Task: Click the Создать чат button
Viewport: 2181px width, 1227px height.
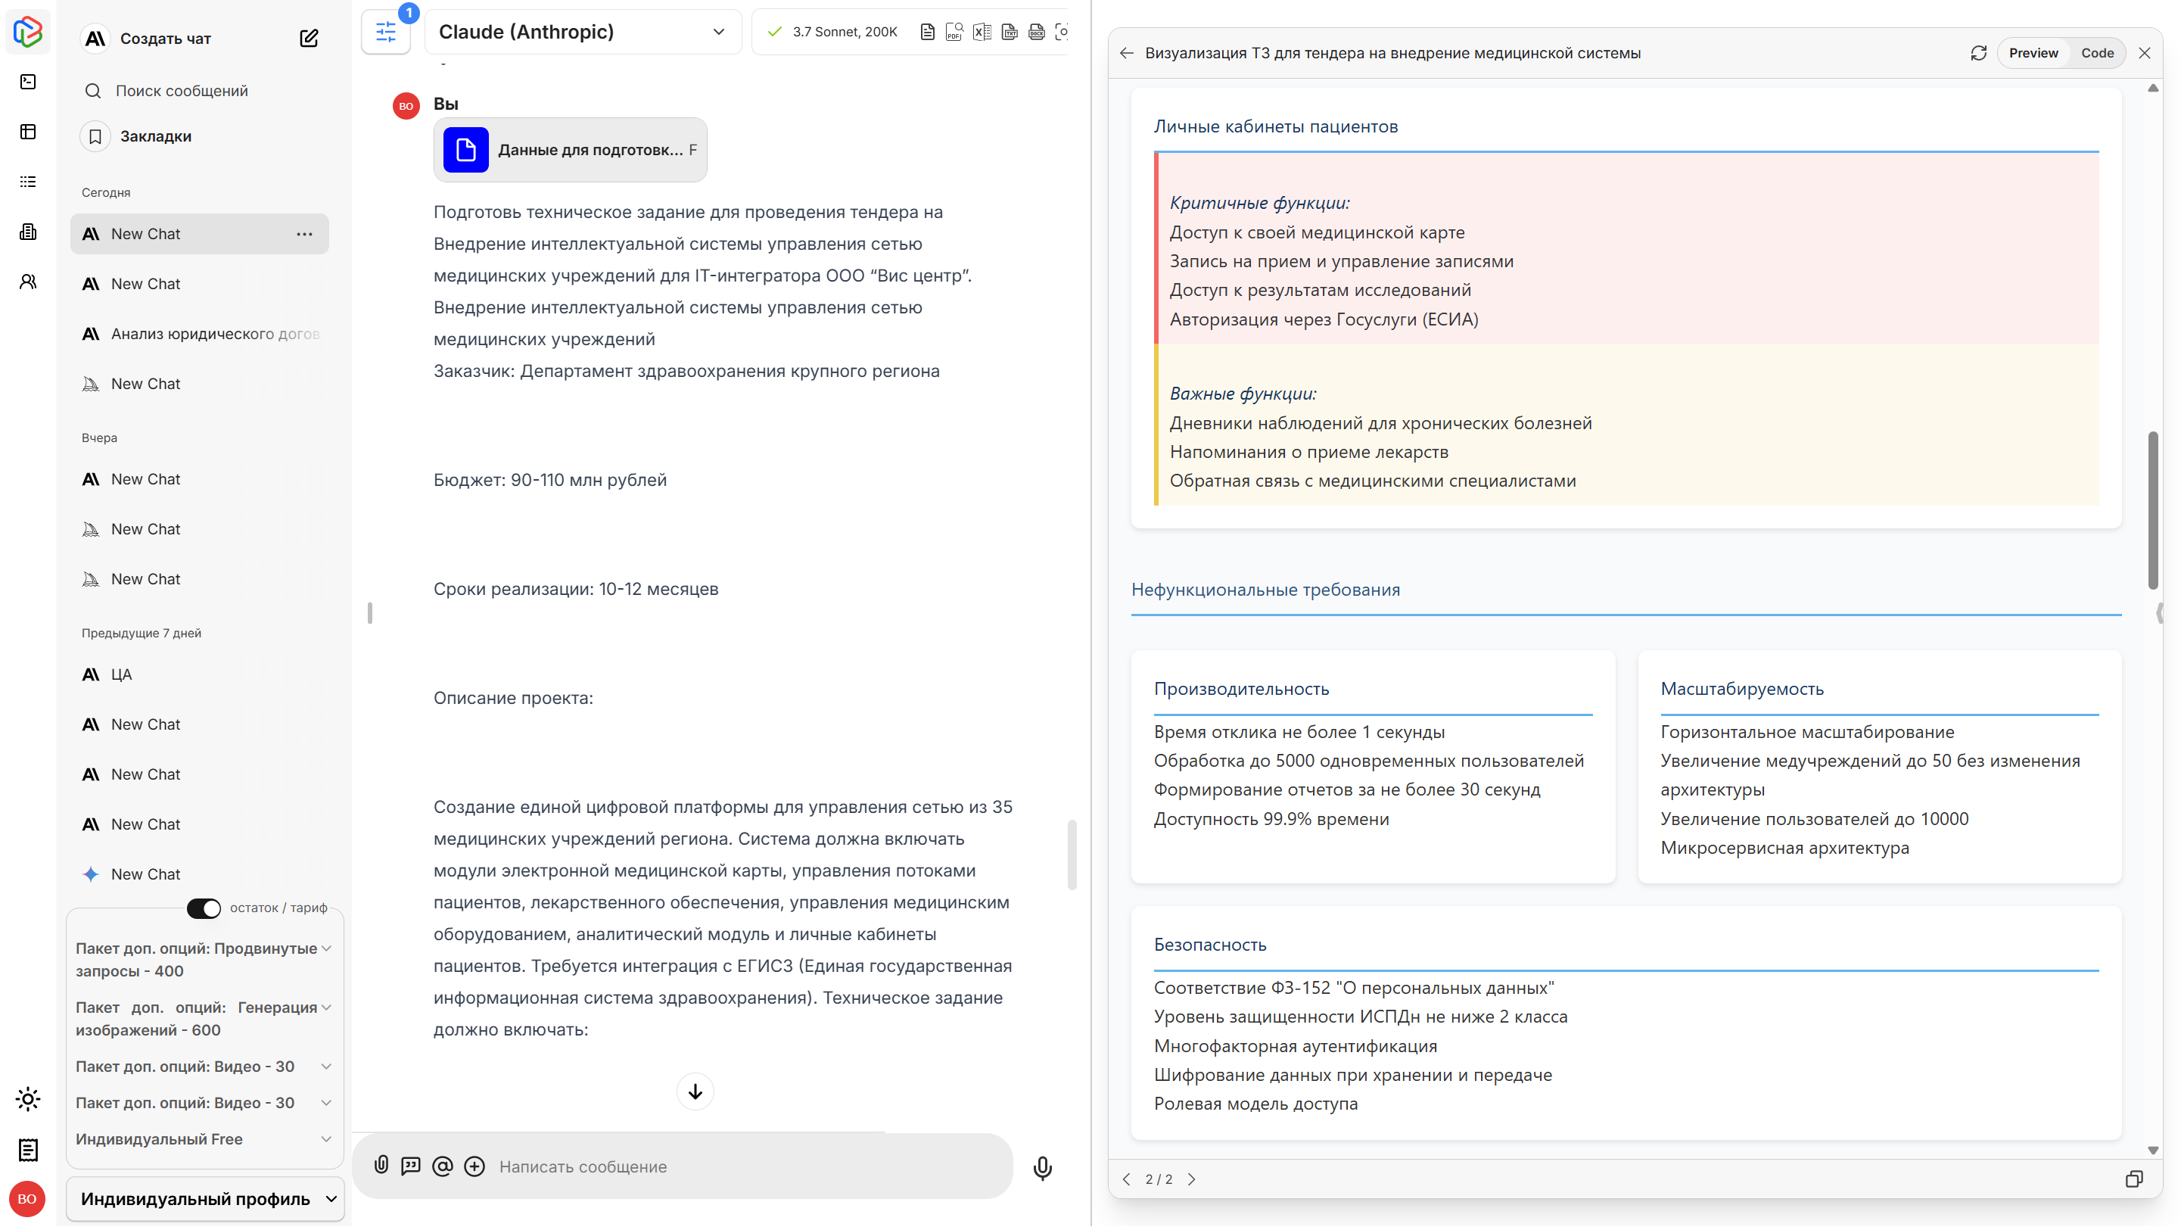Action: tap(166, 38)
